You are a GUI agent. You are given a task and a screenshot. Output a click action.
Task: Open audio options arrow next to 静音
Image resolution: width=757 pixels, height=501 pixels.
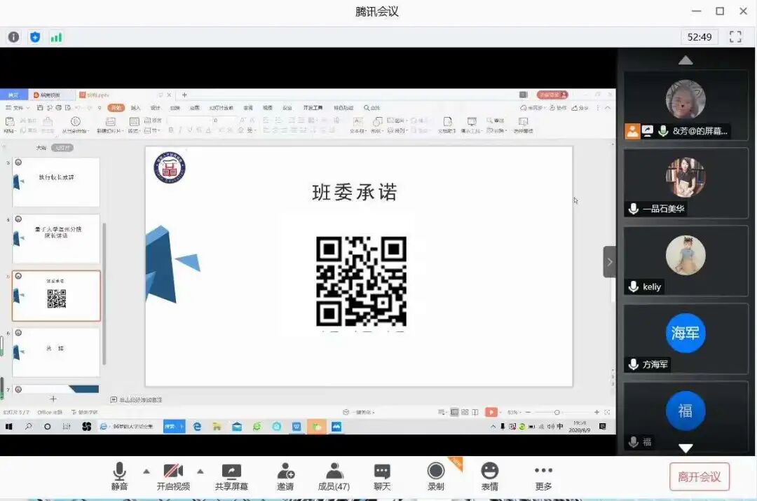point(146,471)
